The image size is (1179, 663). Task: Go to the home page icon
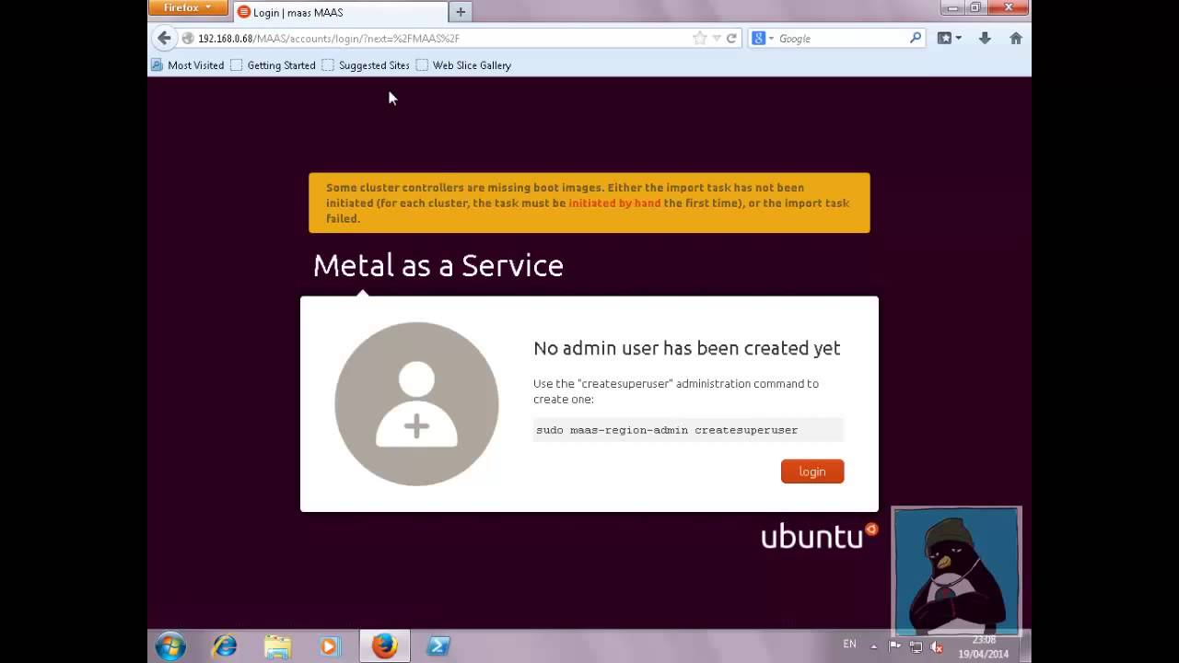click(1016, 39)
